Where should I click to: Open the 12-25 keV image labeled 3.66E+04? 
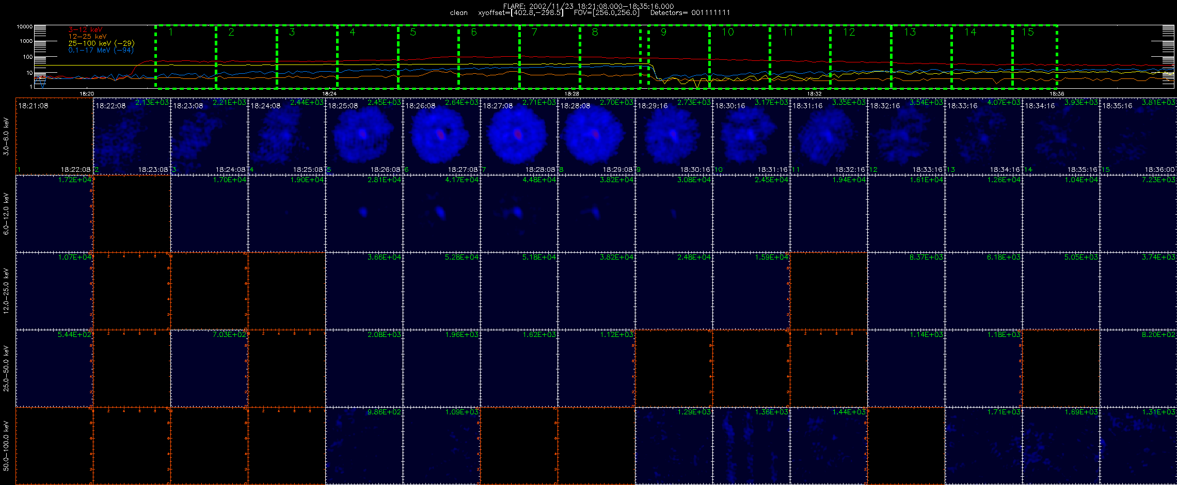point(364,291)
